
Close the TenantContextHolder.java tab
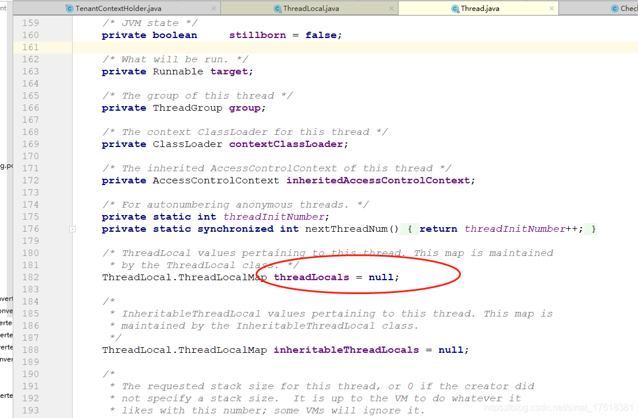coord(213,8)
